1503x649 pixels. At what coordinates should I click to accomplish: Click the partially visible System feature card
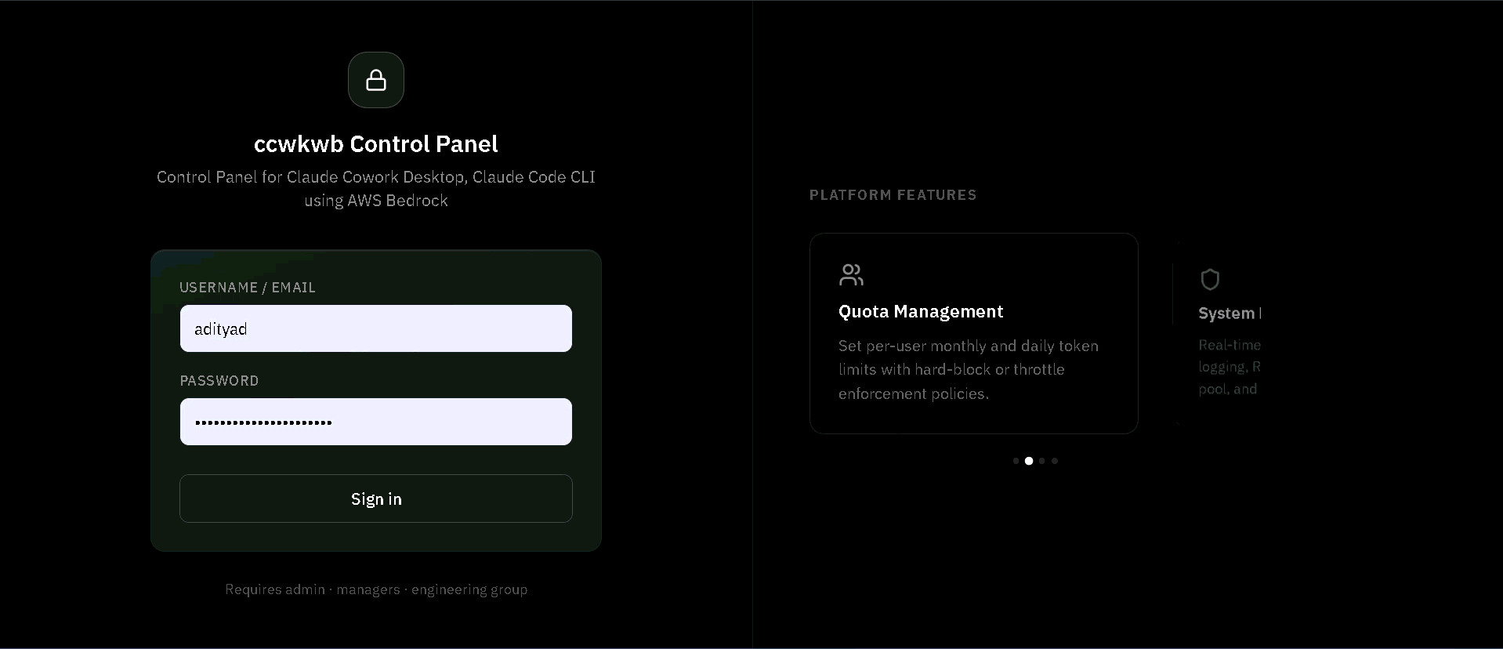click(1219, 333)
